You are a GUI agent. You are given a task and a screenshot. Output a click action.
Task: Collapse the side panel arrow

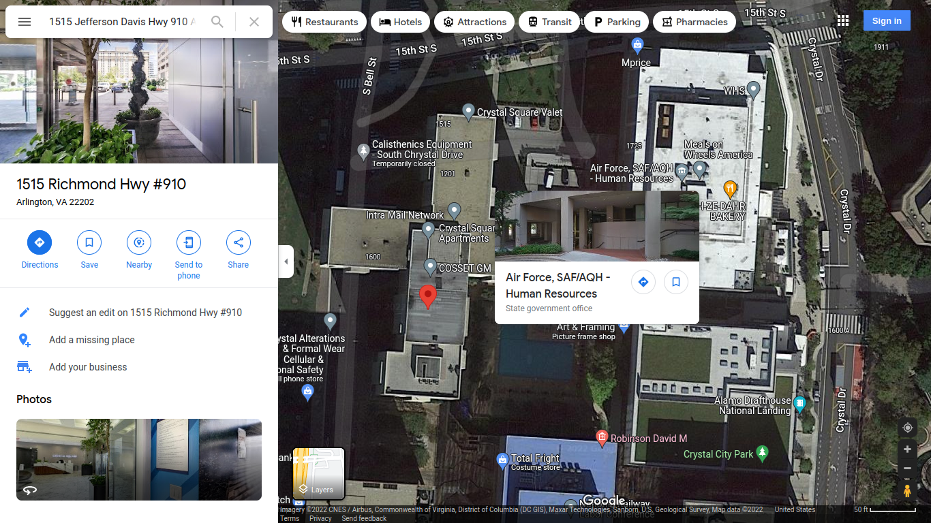(x=286, y=261)
